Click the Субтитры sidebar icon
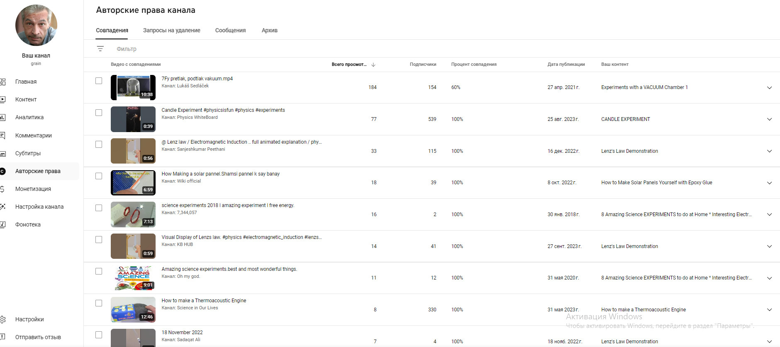This screenshot has height=347, width=780. [2, 153]
